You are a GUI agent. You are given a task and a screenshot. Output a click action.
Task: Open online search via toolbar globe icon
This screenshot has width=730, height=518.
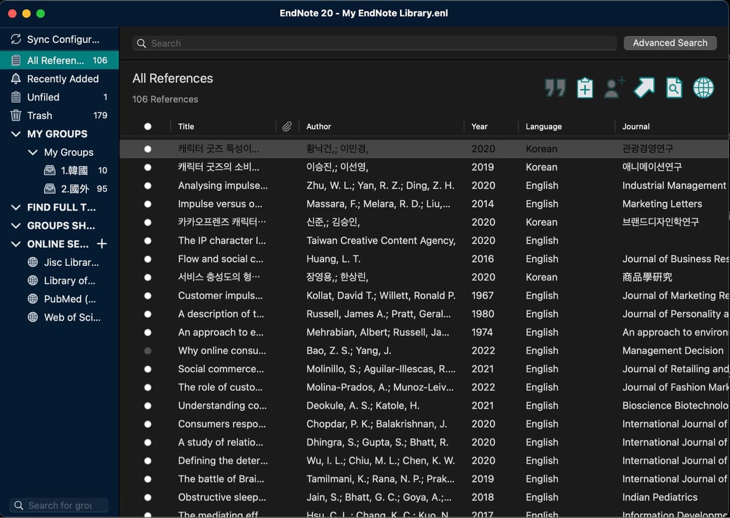click(x=704, y=88)
